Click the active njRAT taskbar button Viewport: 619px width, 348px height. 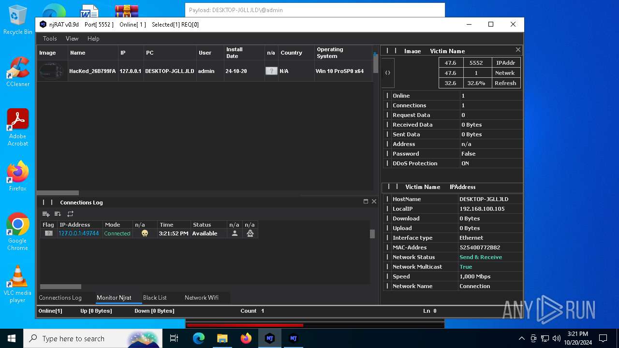pos(270,338)
